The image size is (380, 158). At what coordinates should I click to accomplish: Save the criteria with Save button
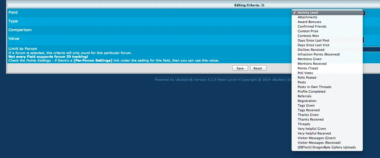240,68
